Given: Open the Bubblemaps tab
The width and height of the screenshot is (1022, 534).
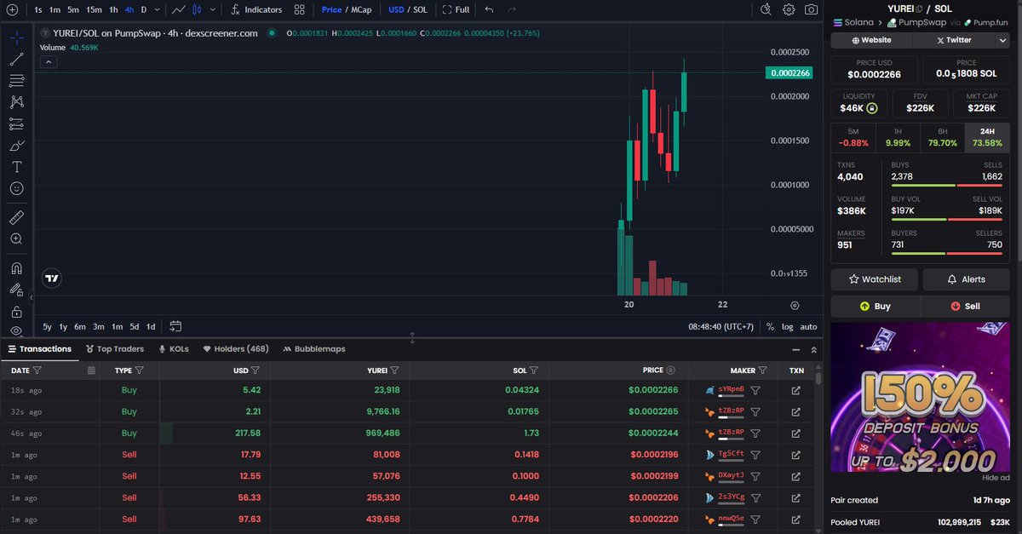Looking at the screenshot, I should [313, 348].
